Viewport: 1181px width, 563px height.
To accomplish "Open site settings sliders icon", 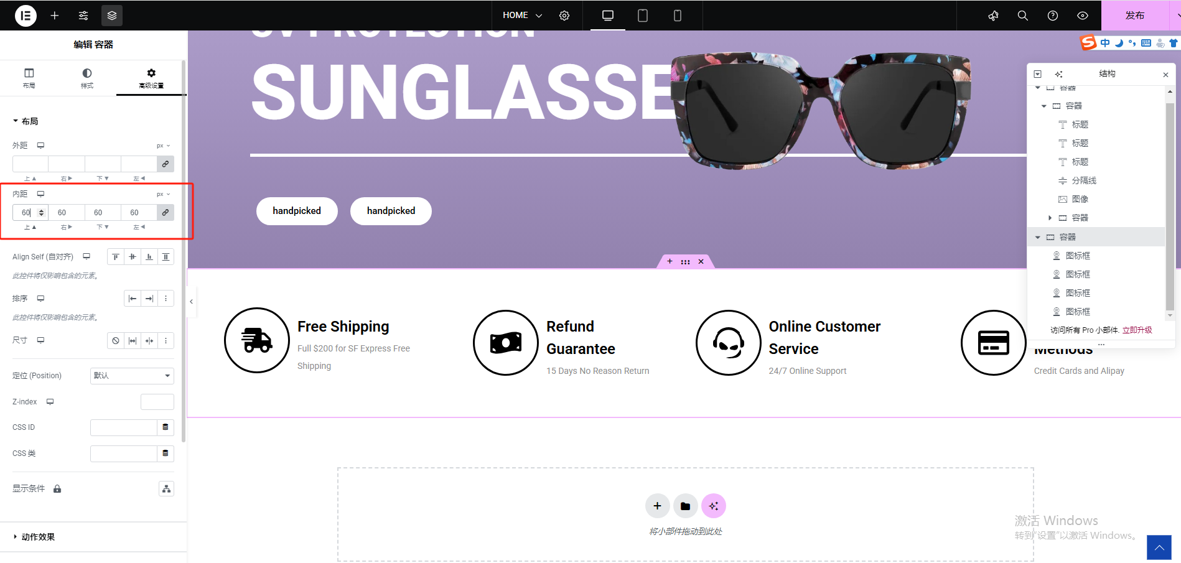I will coord(83,16).
